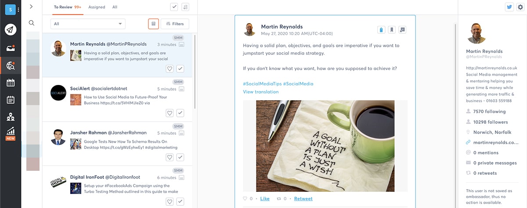Click the Twitter bird icon at top right
Screen dimensions: 527x208
(x=509, y=7)
